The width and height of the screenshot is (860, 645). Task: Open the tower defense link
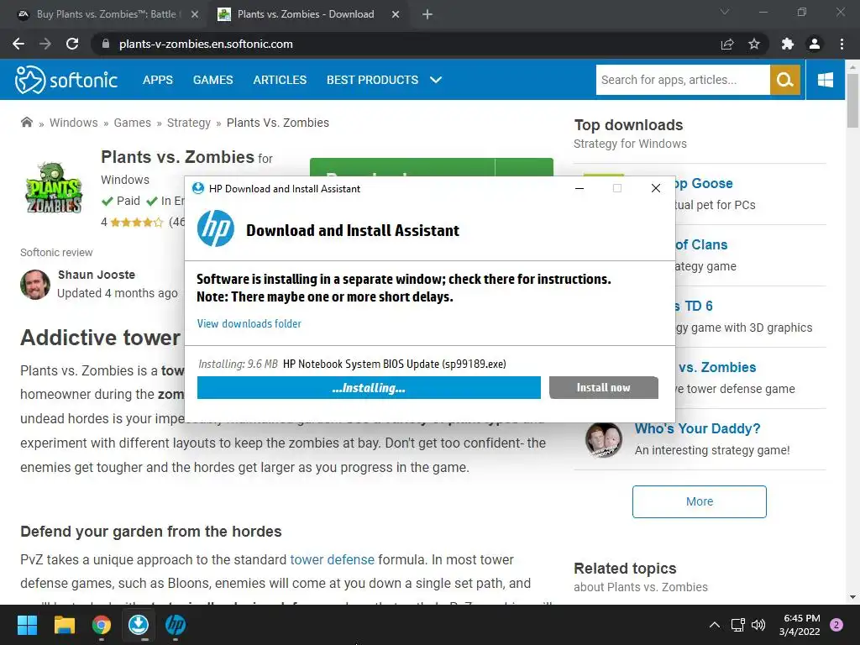point(333,559)
